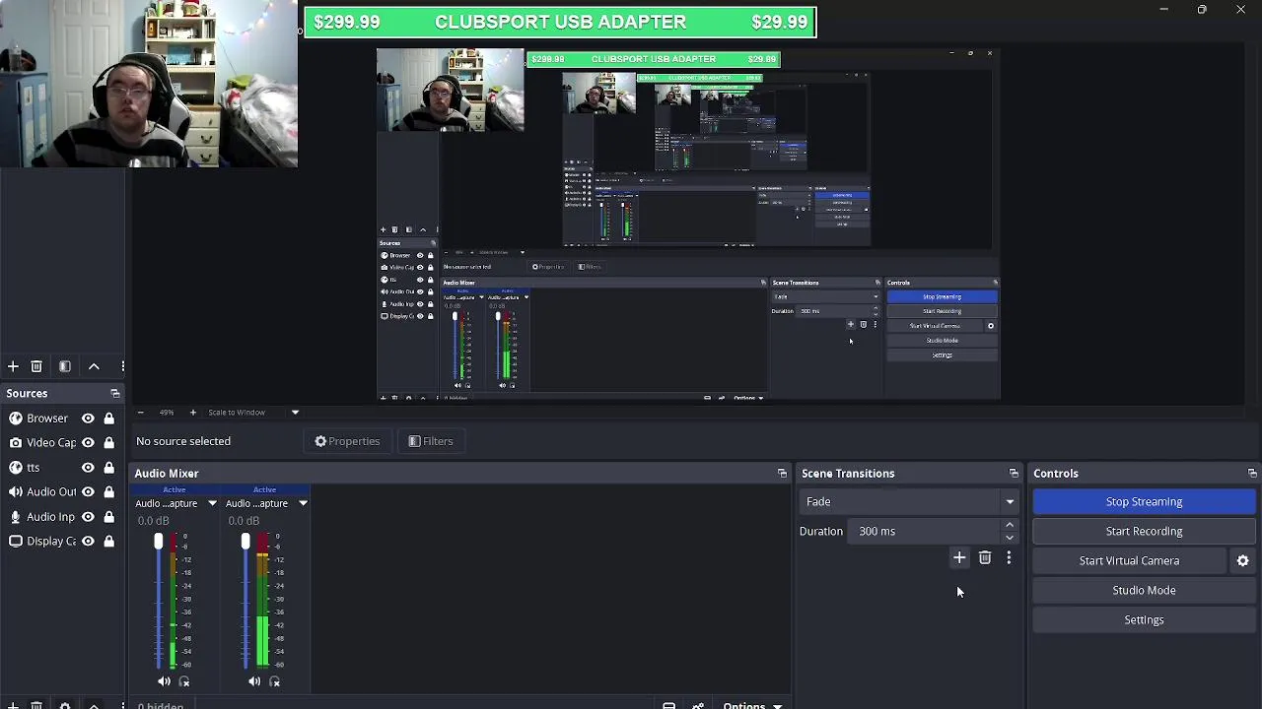The height and width of the screenshot is (709, 1262).
Task: Unlock the Display Capture source
Action: (108, 542)
